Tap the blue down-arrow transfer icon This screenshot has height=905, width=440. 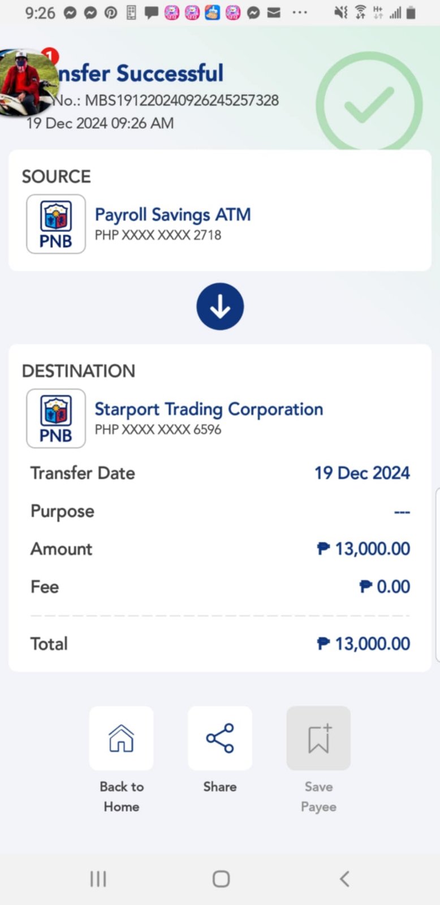click(x=220, y=307)
